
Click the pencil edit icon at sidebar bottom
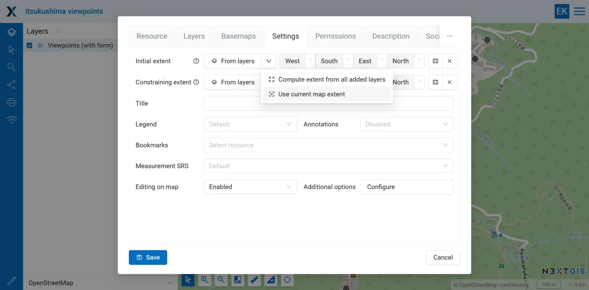(x=12, y=281)
